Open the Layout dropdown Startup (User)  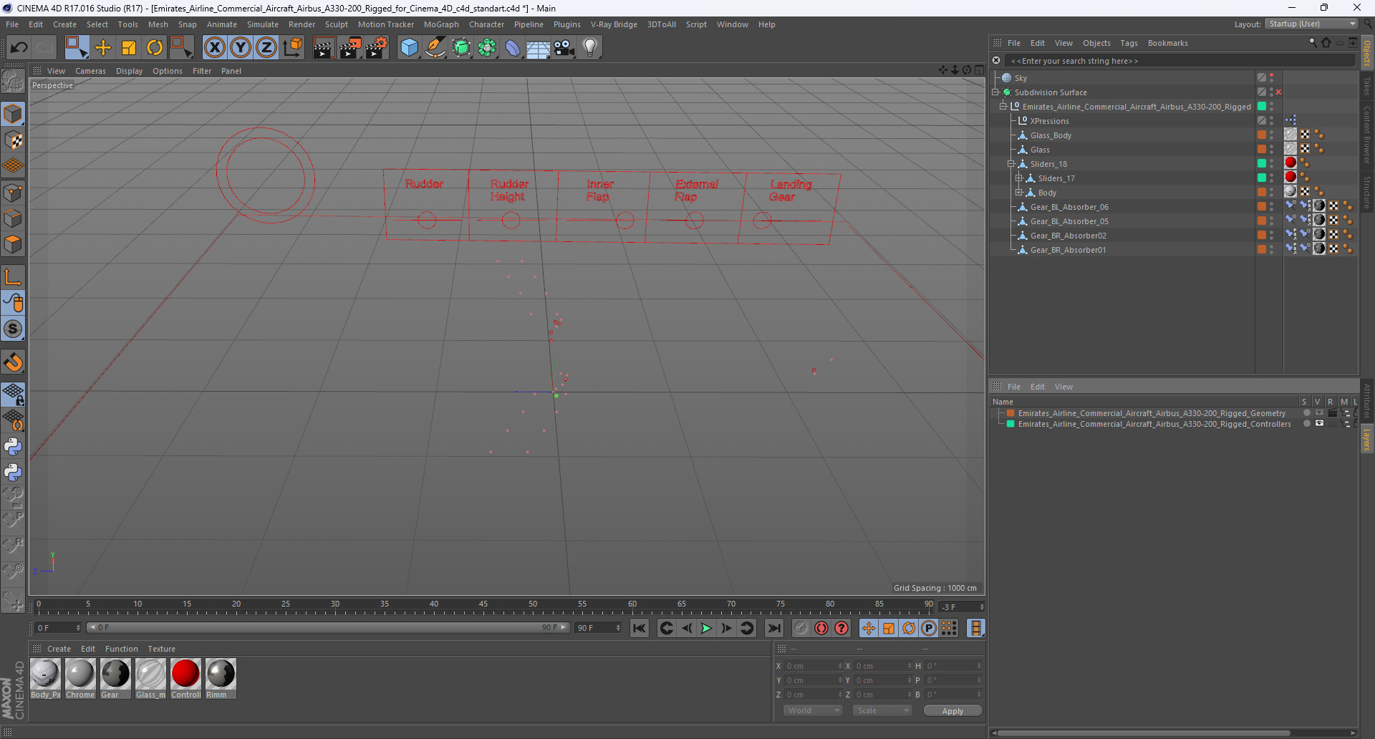point(1311,24)
